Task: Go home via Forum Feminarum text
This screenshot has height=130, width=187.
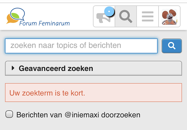Action: click(x=44, y=23)
